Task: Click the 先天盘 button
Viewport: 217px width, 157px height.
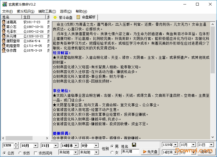Action: coord(150,152)
